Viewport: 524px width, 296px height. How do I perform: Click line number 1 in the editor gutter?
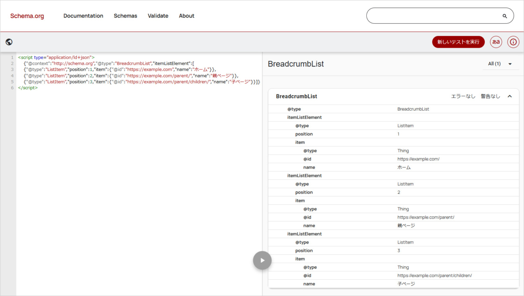click(12, 57)
